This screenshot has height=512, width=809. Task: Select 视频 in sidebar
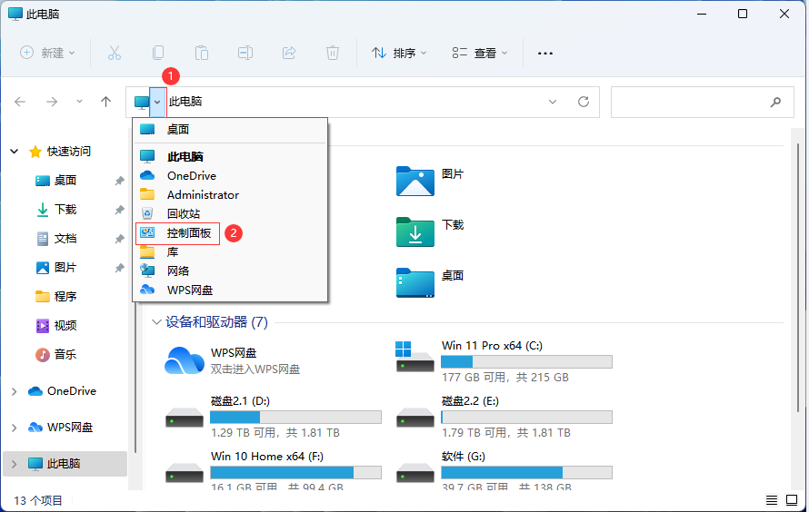click(65, 326)
